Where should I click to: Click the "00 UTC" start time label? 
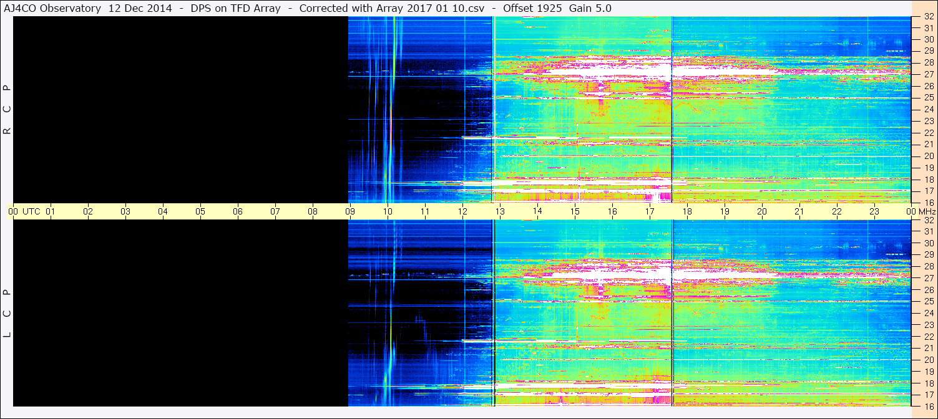[x=24, y=211]
